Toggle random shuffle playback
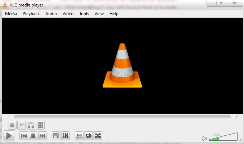Screen dimensions: 244x144 point(98,136)
